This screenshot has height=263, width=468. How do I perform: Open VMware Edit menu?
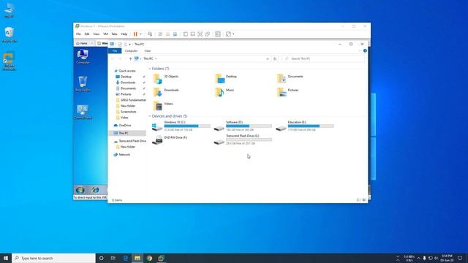point(87,34)
